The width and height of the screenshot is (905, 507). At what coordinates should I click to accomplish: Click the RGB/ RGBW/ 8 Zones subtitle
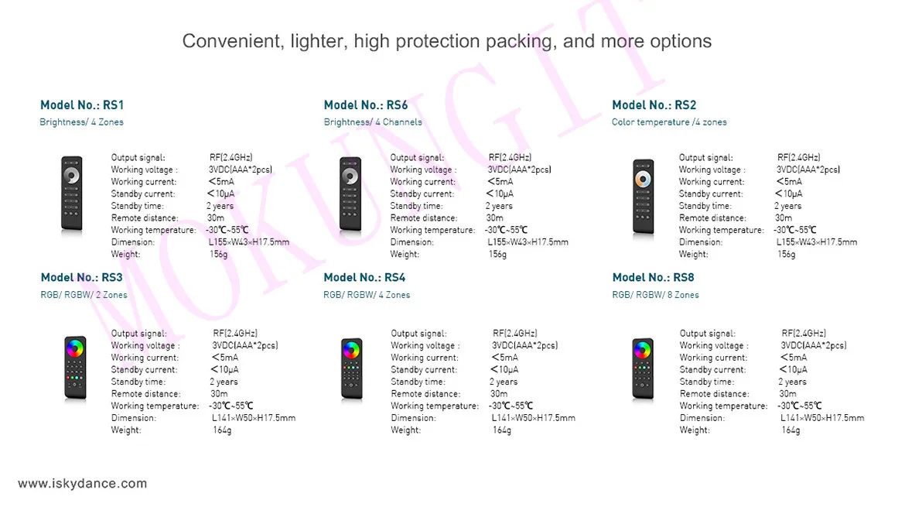tap(656, 294)
